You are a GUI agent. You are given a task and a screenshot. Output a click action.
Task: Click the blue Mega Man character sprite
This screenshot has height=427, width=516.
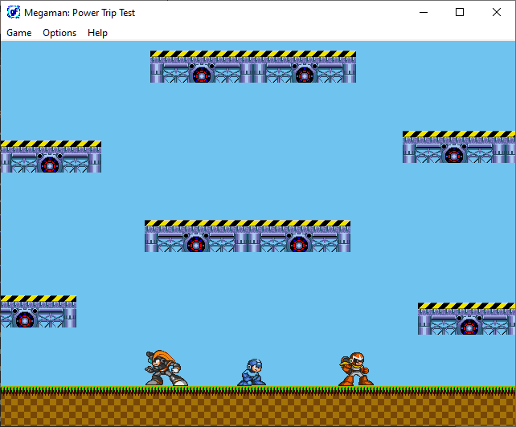point(252,372)
